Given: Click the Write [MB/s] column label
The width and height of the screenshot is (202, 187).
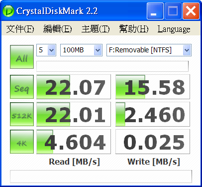Looking at the screenshot, I should [x=154, y=162].
